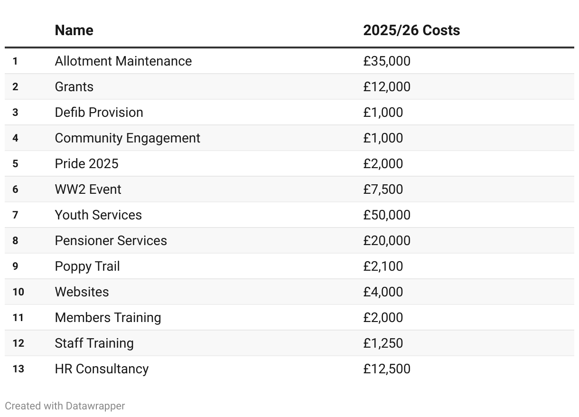The width and height of the screenshot is (579, 417).
Task: Click the £7,500 cost cell
Action: pyautogui.click(x=383, y=190)
